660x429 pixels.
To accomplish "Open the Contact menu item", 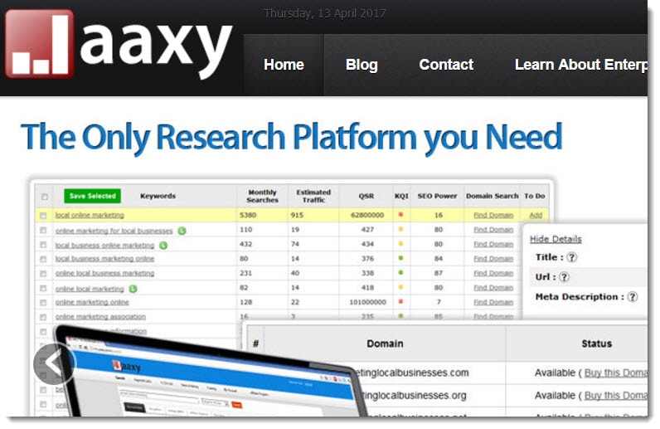I will (x=446, y=65).
